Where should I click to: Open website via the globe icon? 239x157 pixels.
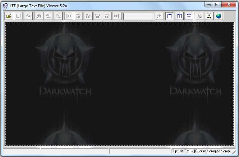click(x=219, y=16)
